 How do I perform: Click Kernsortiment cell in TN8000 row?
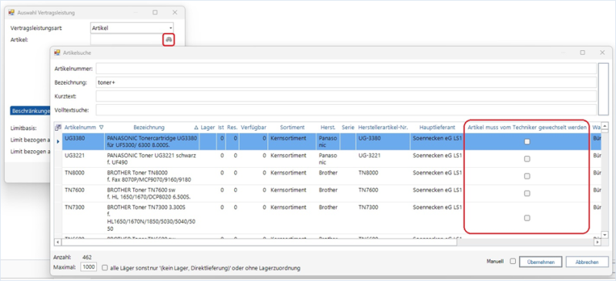point(293,176)
